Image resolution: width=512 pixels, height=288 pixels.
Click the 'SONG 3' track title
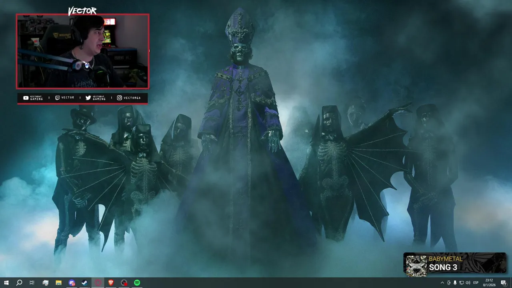tap(443, 268)
